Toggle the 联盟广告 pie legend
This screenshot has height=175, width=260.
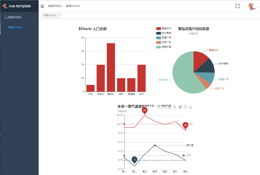point(163,38)
